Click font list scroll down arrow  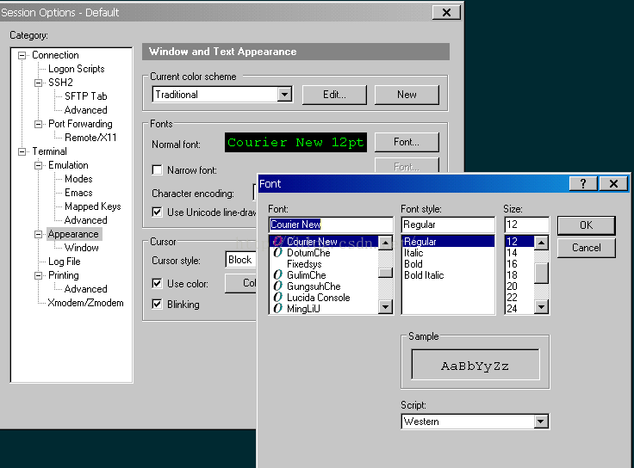pyautogui.click(x=385, y=307)
